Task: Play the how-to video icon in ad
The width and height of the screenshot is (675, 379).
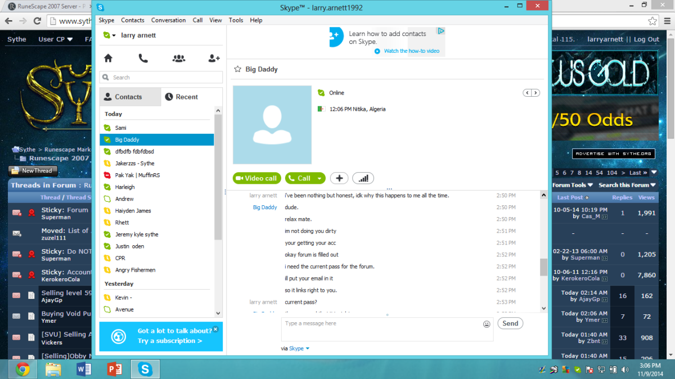Action: [377, 51]
